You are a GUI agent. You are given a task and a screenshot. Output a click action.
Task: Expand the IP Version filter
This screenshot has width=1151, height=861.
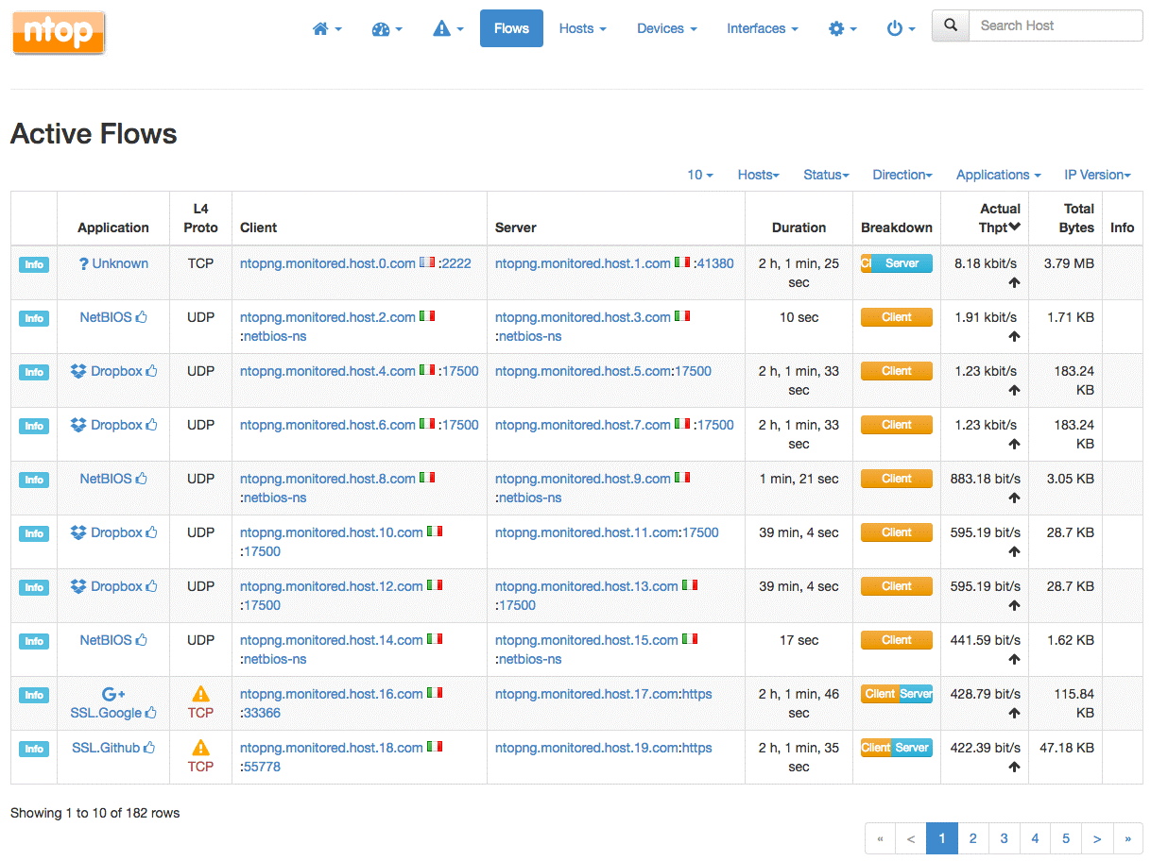pyautogui.click(x=1097, y=175)
